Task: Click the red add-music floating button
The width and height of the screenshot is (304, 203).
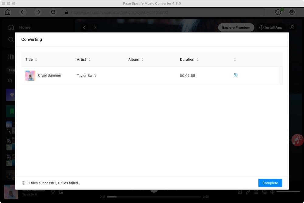Action: pos(297,140)
